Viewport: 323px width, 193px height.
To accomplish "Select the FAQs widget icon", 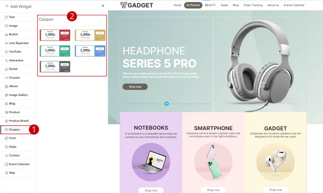I will click(x=6, y=147).
